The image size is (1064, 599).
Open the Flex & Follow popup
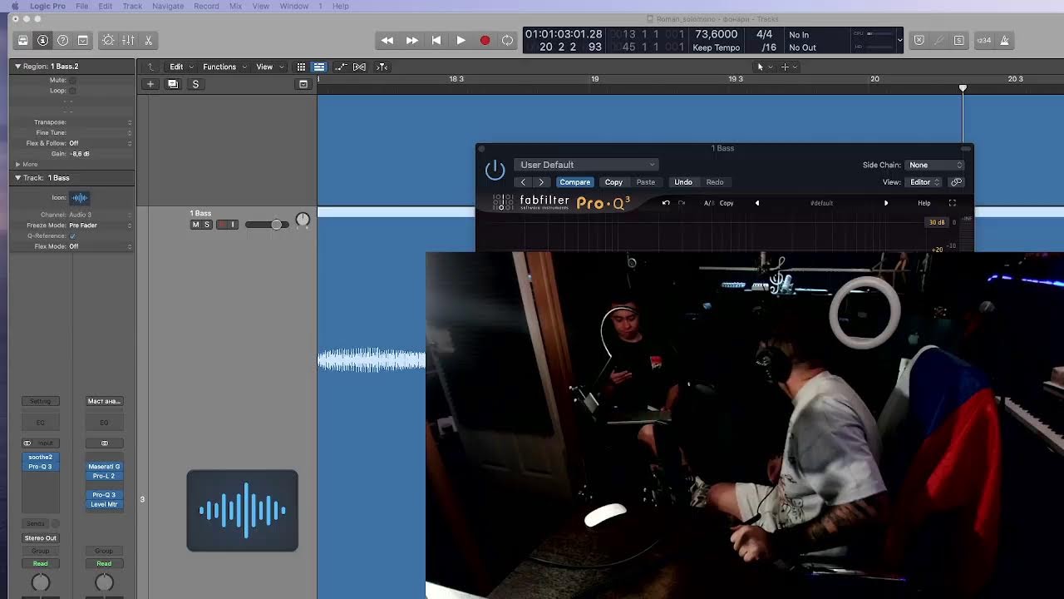[x=101, y=143]
